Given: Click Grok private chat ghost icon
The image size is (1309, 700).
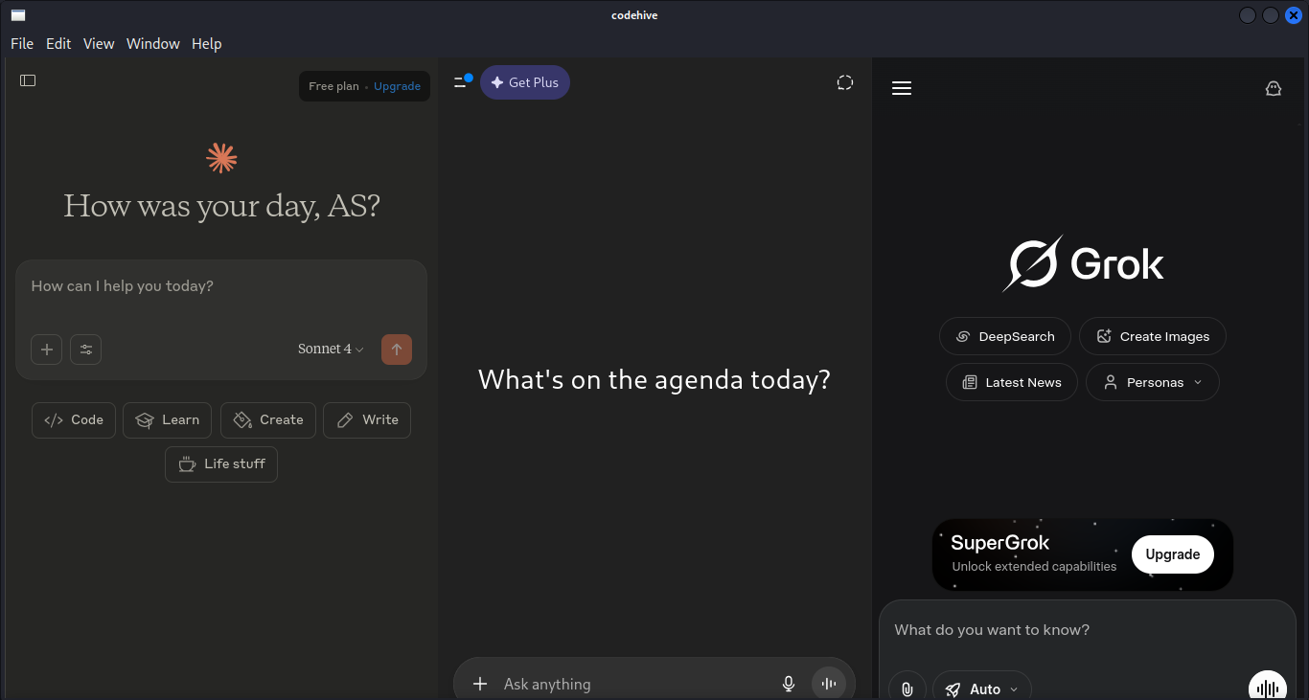Looking at the screenshot, I should click(x=1274, y=88).
